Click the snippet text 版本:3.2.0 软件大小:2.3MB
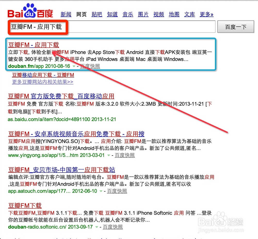The image size is (258, 239). click(x=126, y=104)
